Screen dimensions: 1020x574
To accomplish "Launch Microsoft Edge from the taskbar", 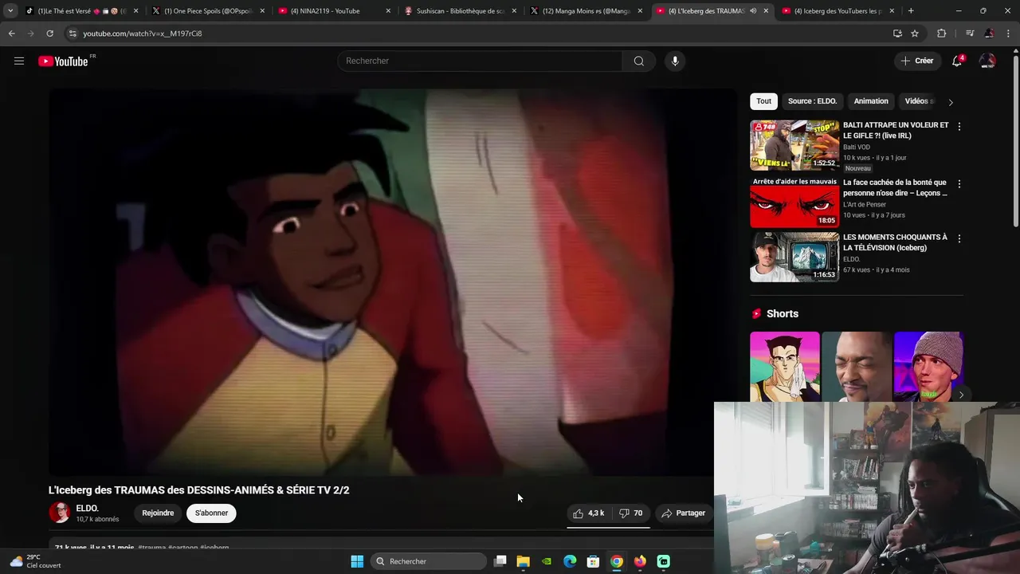I will (570, 561).
